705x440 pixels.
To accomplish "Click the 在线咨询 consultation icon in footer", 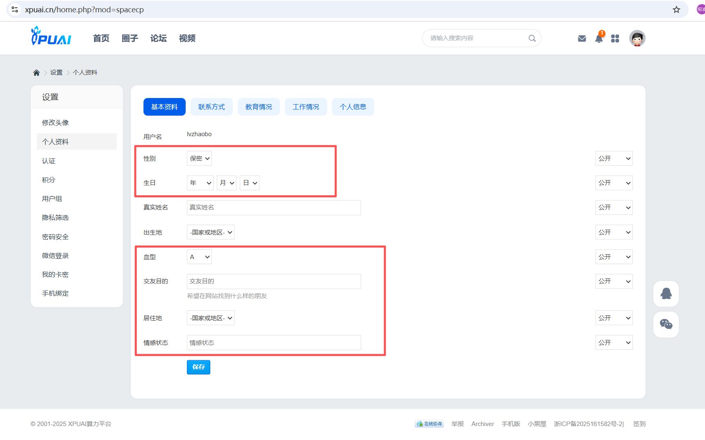I will point(429,424).
